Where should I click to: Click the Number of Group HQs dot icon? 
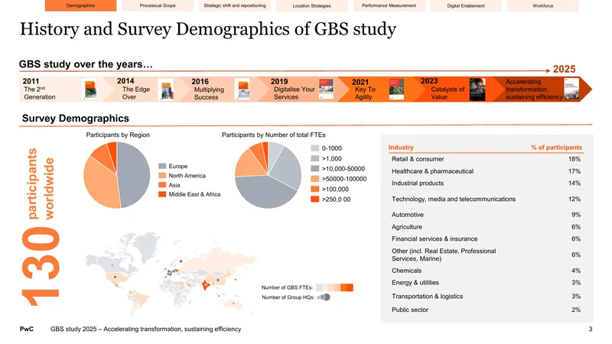[x=324, y=297]
